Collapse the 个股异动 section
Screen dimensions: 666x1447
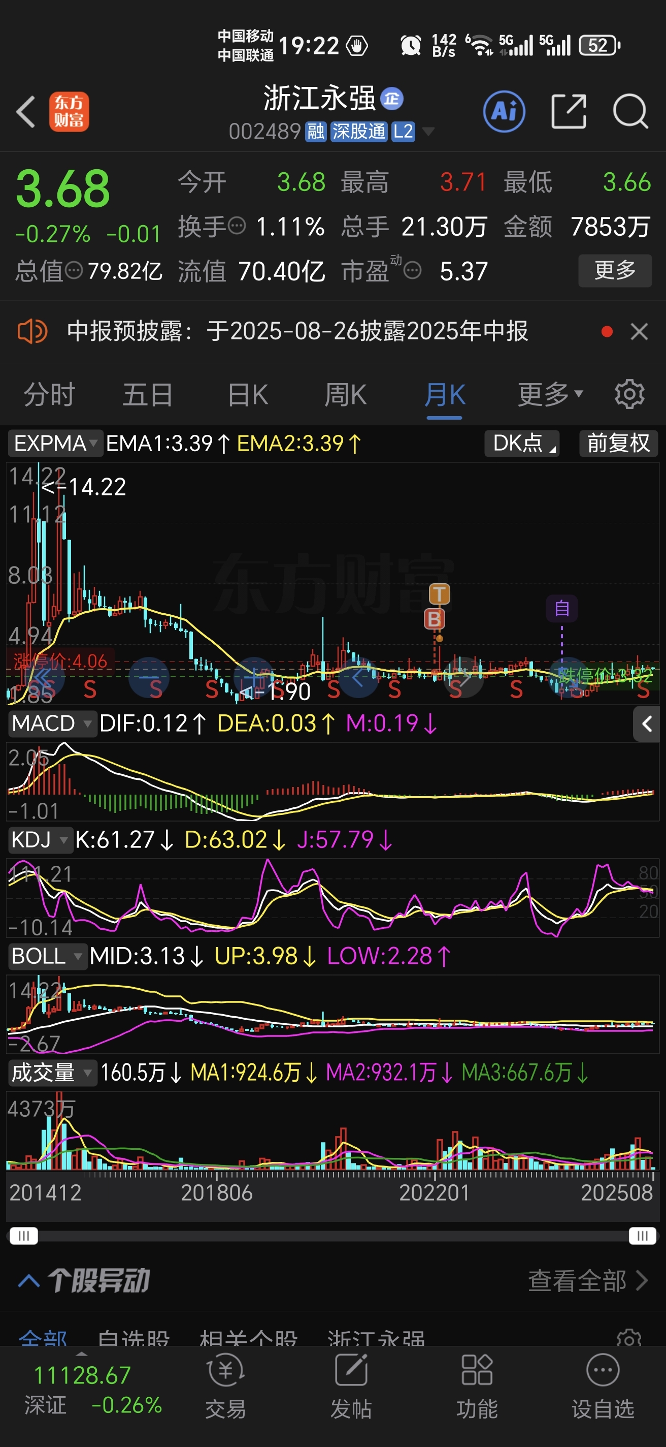point(28,1281)
